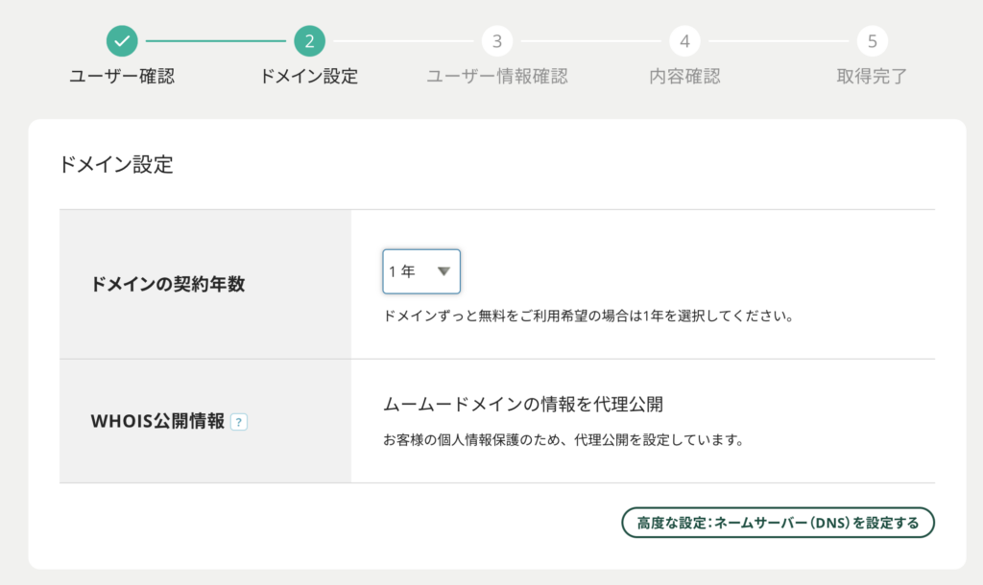Click the step 5 circle indicator

point(872,41)
